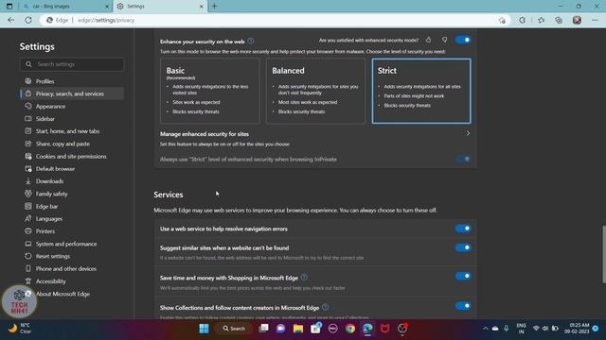
Task: Click Default browser icon
Action: tap(28, 169)
